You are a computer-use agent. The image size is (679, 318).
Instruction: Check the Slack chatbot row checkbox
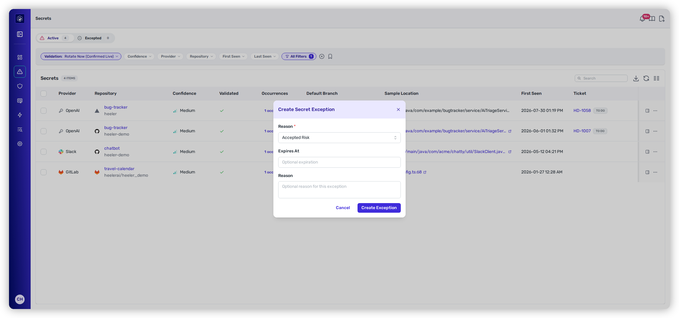pos(44,152)
